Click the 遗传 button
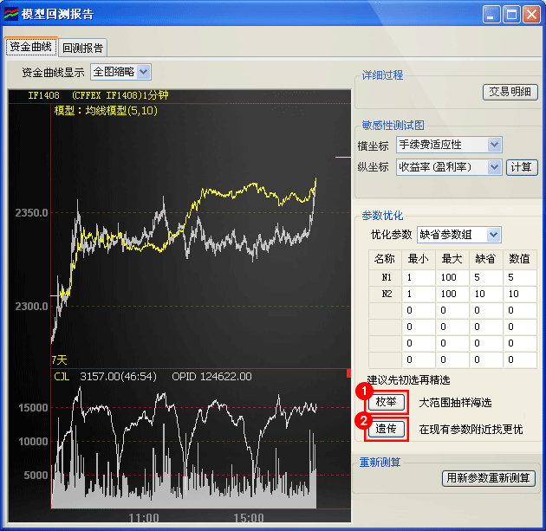Viewport: 546px width, 531px height. coord(386,429)
